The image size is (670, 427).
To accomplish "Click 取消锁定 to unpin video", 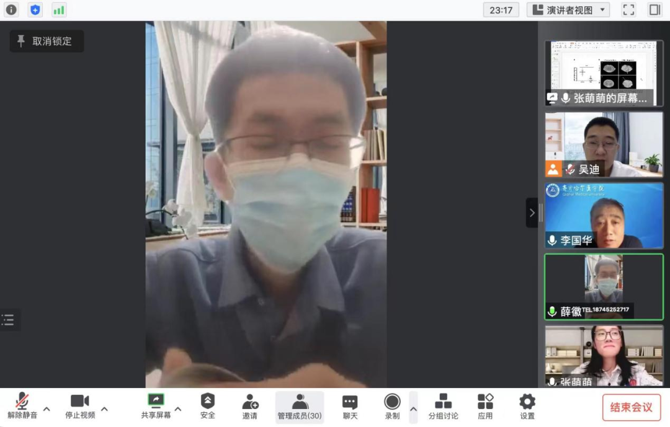I will click(47, 42).
